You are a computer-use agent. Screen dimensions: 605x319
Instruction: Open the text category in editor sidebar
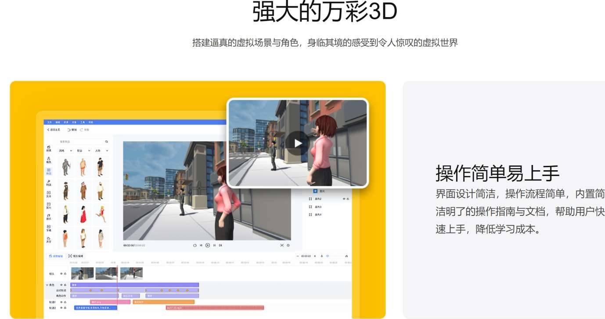49,194
